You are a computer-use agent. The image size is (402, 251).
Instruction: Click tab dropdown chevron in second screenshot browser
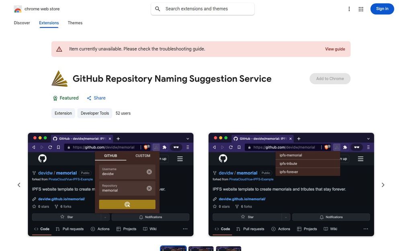point(368,139)
